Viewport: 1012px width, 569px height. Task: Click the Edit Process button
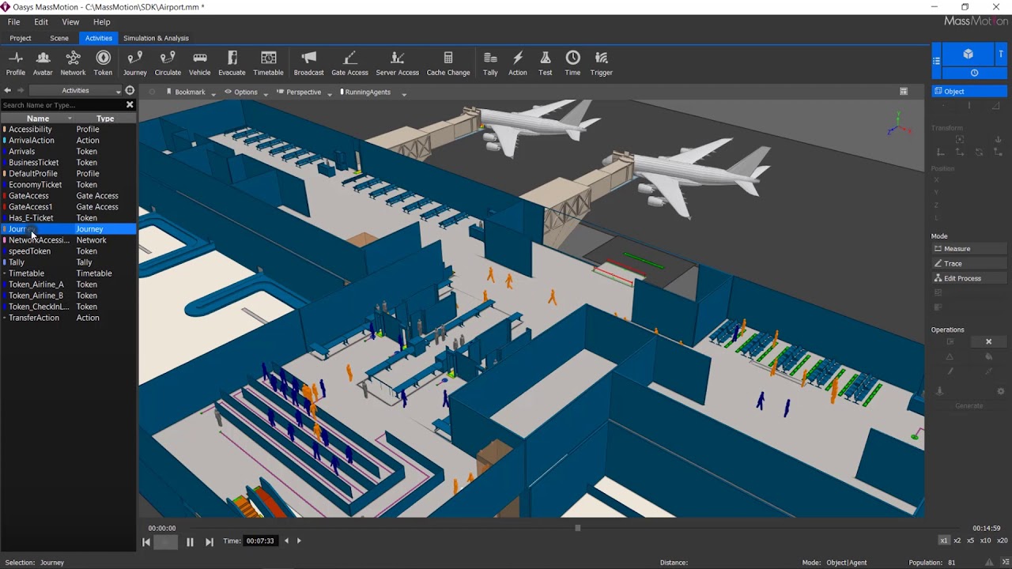click(969, 278)
